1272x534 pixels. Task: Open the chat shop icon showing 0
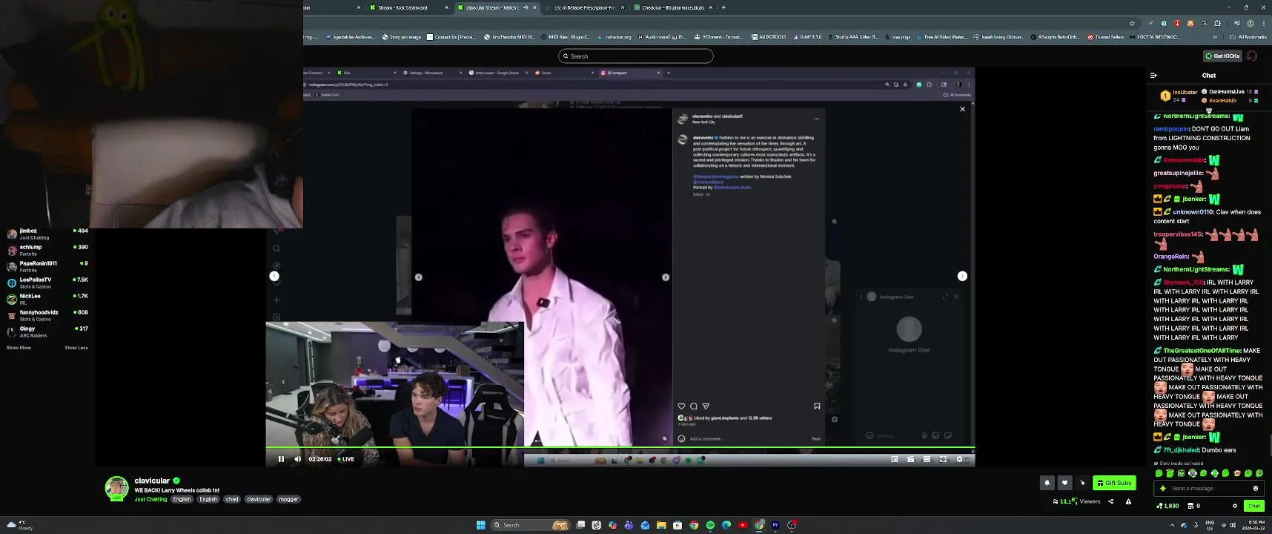point(1194,506)
